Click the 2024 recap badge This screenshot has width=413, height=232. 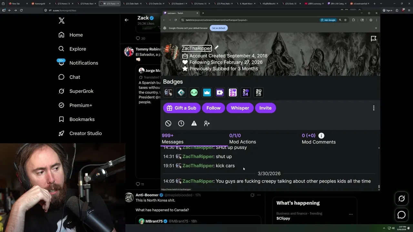point(246,92)
